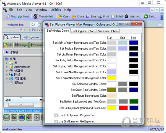The width and height of the screenshot is (166, 133).
Task: Switch to Set Program Options tab
Action: click(x=84, y=31)
